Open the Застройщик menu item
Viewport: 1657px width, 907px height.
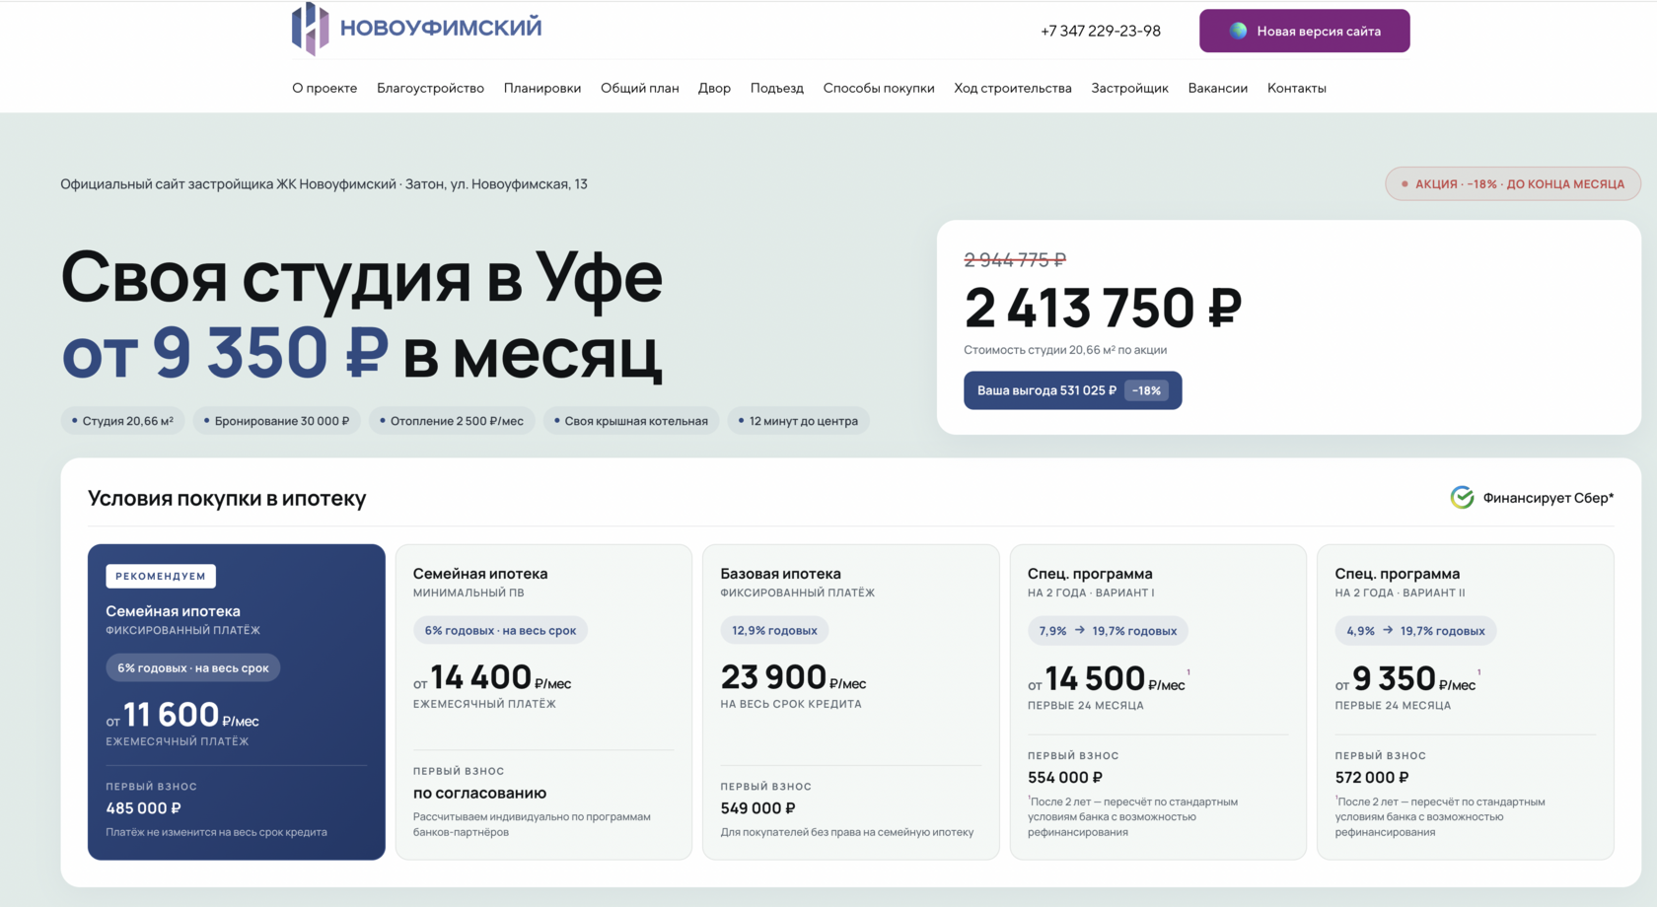pos(1129,88)
